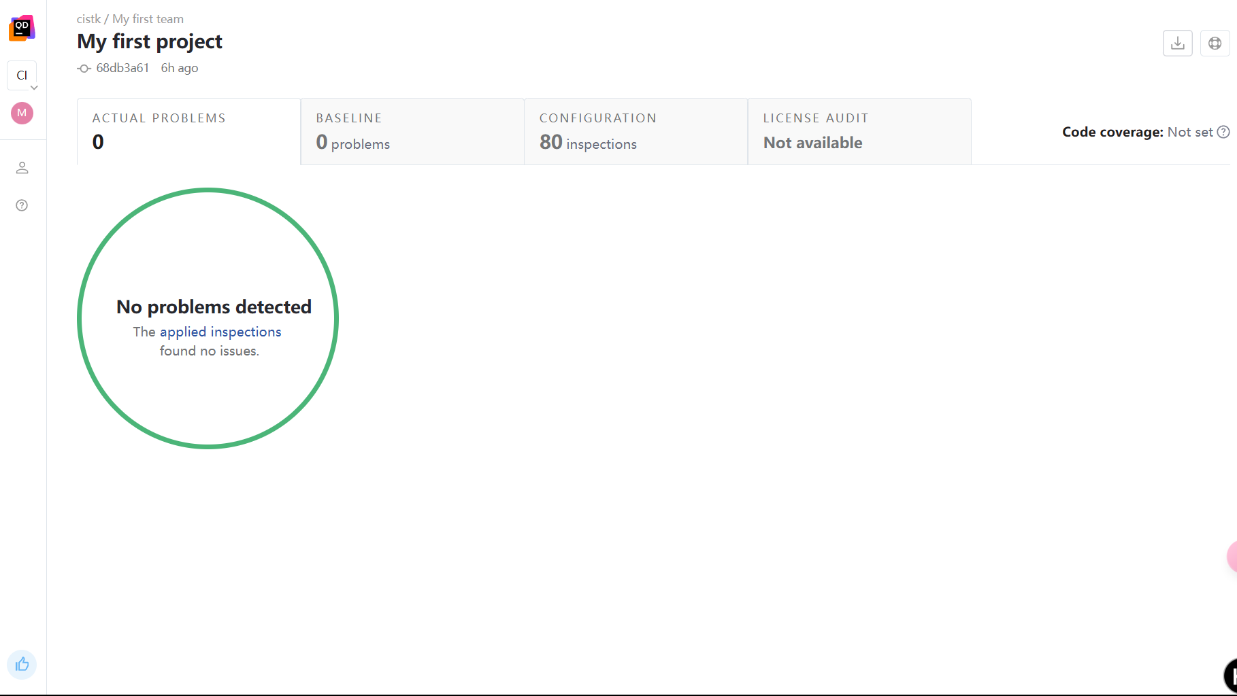This screenshot has width=1237, height=696.
Task: Go to My first team breadcrumb
Action: tap(148, 19)
